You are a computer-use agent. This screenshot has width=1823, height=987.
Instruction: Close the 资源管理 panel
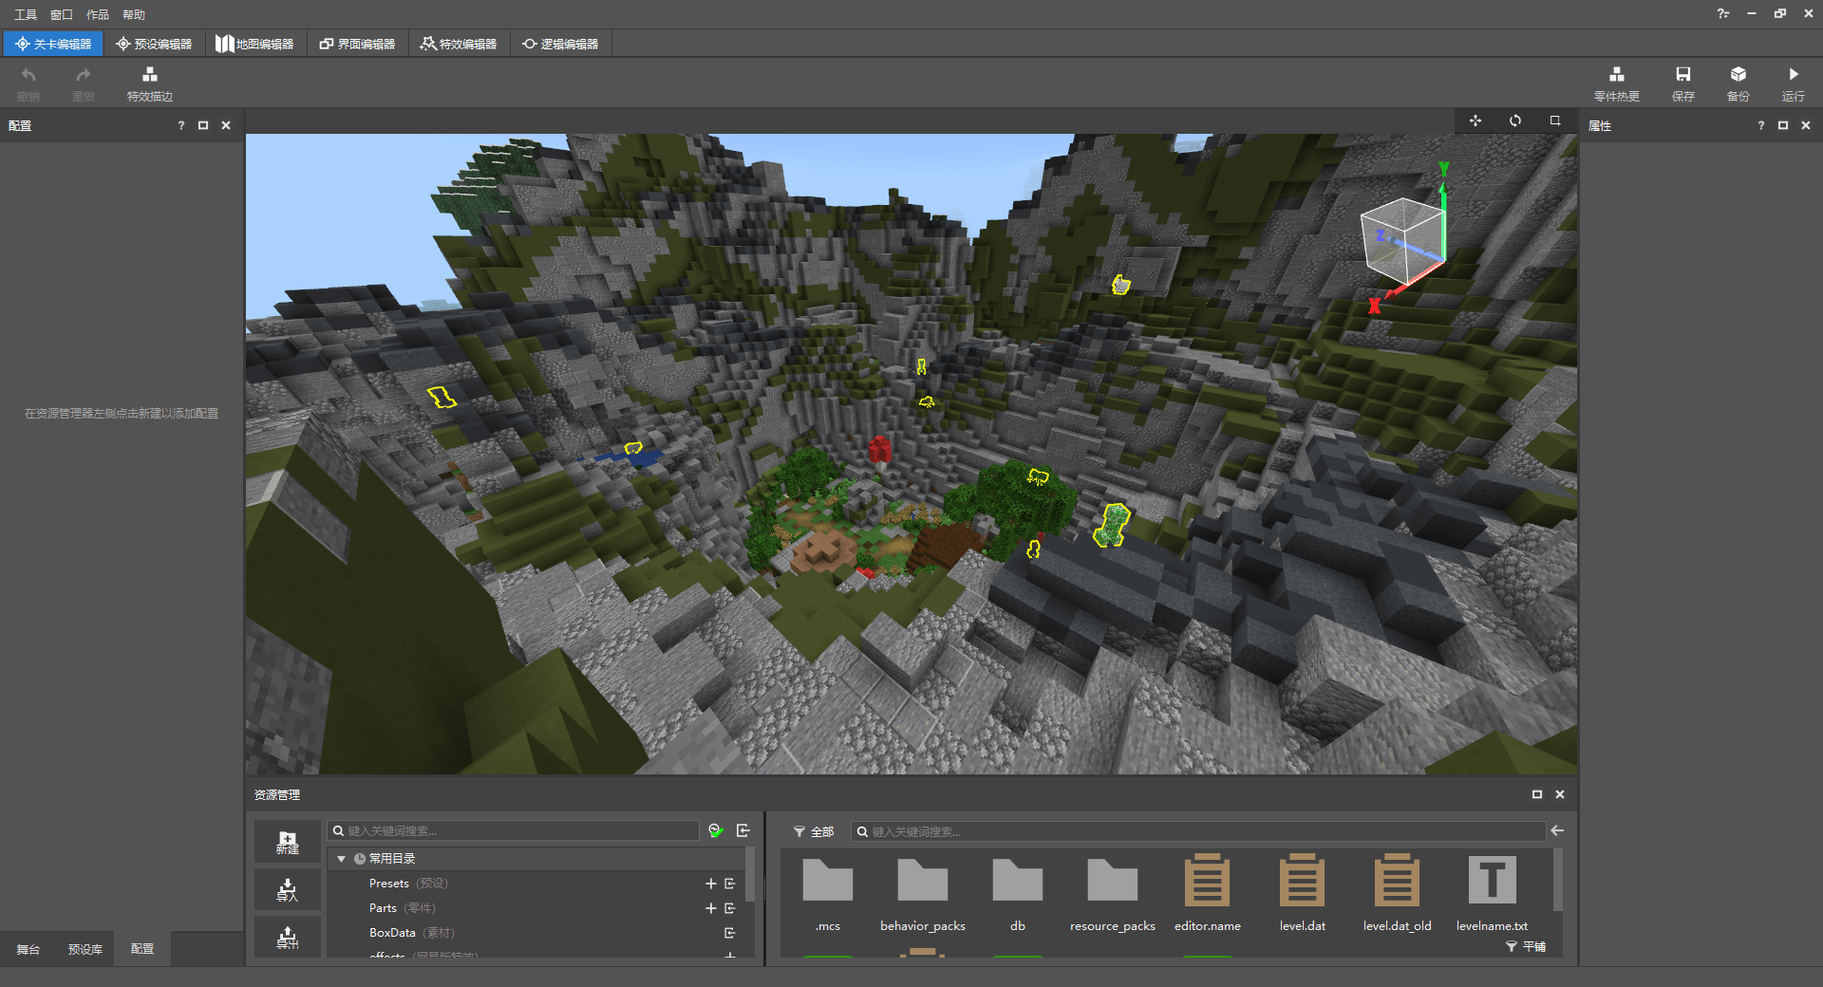[1560, 794]
